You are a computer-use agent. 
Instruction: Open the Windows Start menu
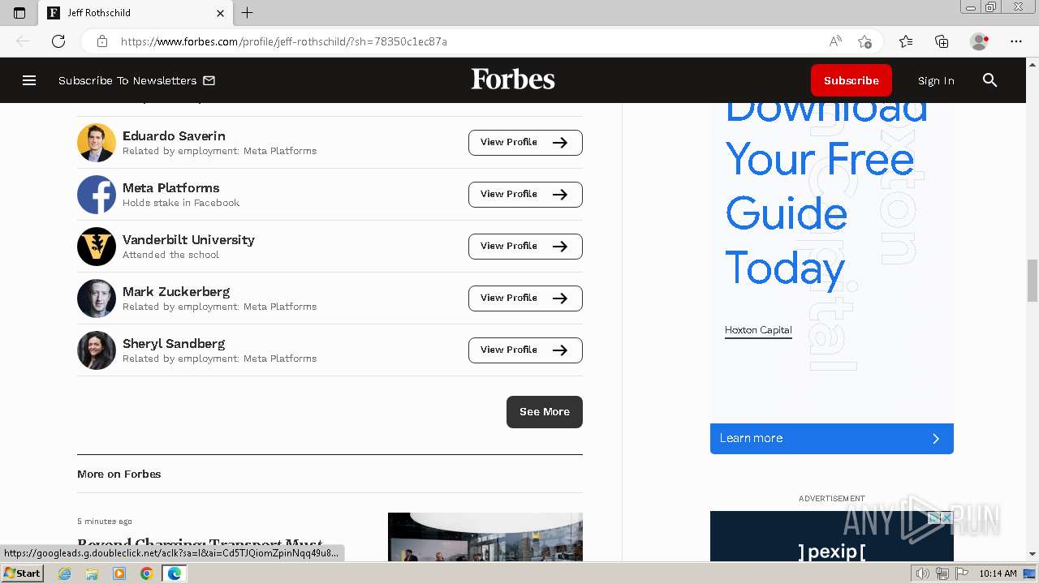pyautogui.click(x=22, y=573)
